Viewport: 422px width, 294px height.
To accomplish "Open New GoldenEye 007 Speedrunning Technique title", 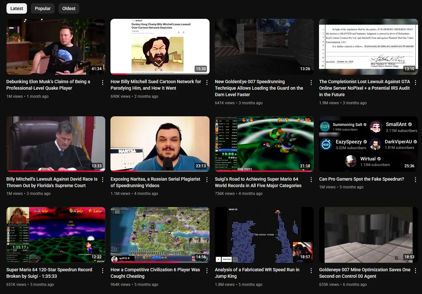I will pos(259,88).
